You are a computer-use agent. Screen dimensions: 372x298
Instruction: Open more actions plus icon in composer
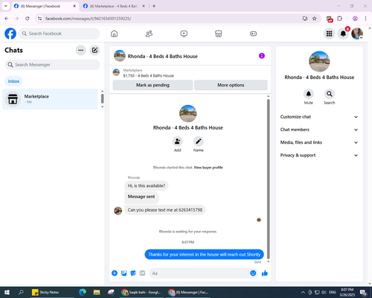[115, 273]
